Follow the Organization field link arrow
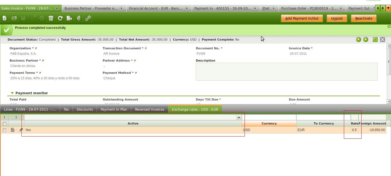Screen dimensions: 391x176 [x=36, y=48]
